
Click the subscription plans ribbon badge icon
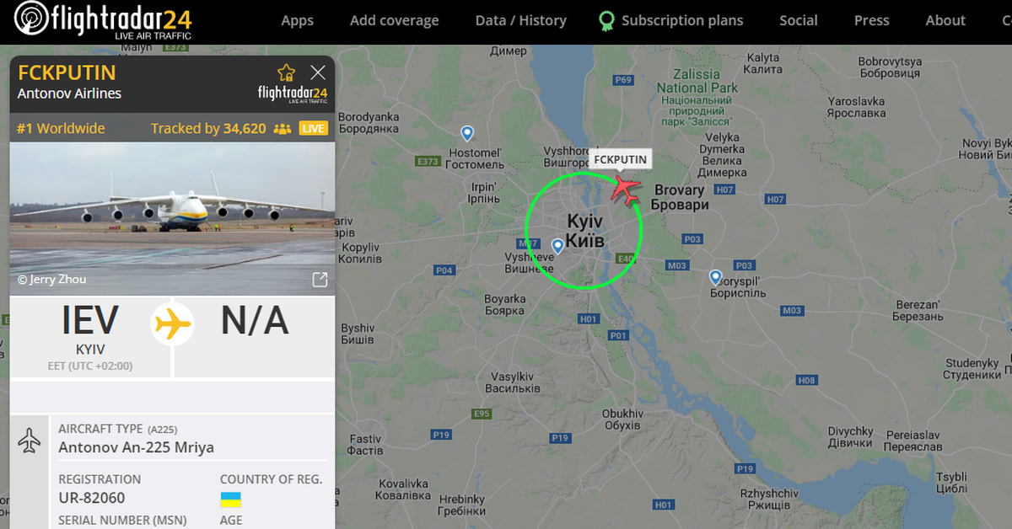(x=606, y=20)
